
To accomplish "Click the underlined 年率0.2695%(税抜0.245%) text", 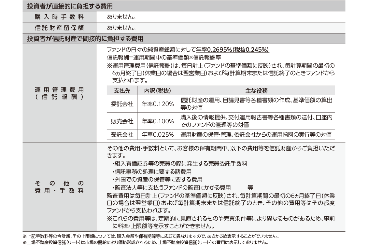I will point(233,50).
